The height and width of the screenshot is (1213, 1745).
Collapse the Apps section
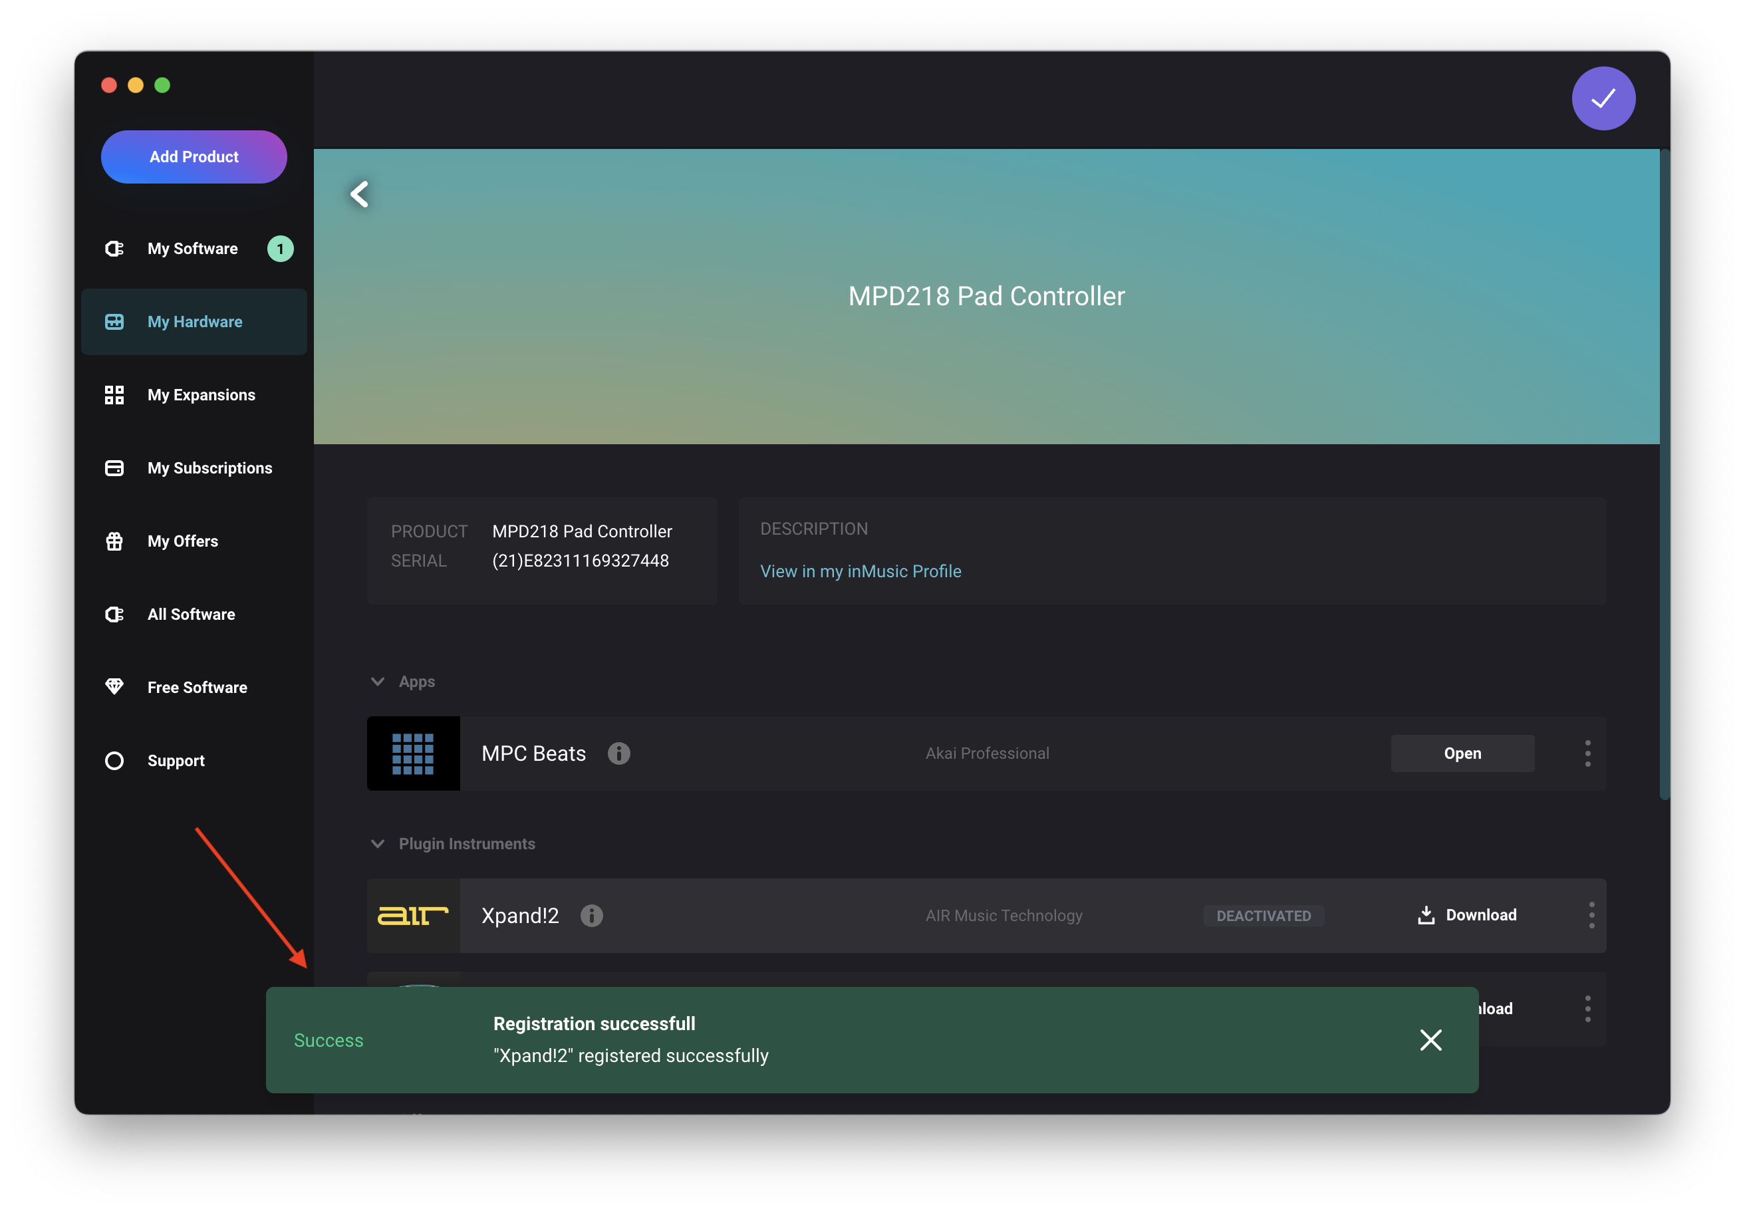coord(378,682)
